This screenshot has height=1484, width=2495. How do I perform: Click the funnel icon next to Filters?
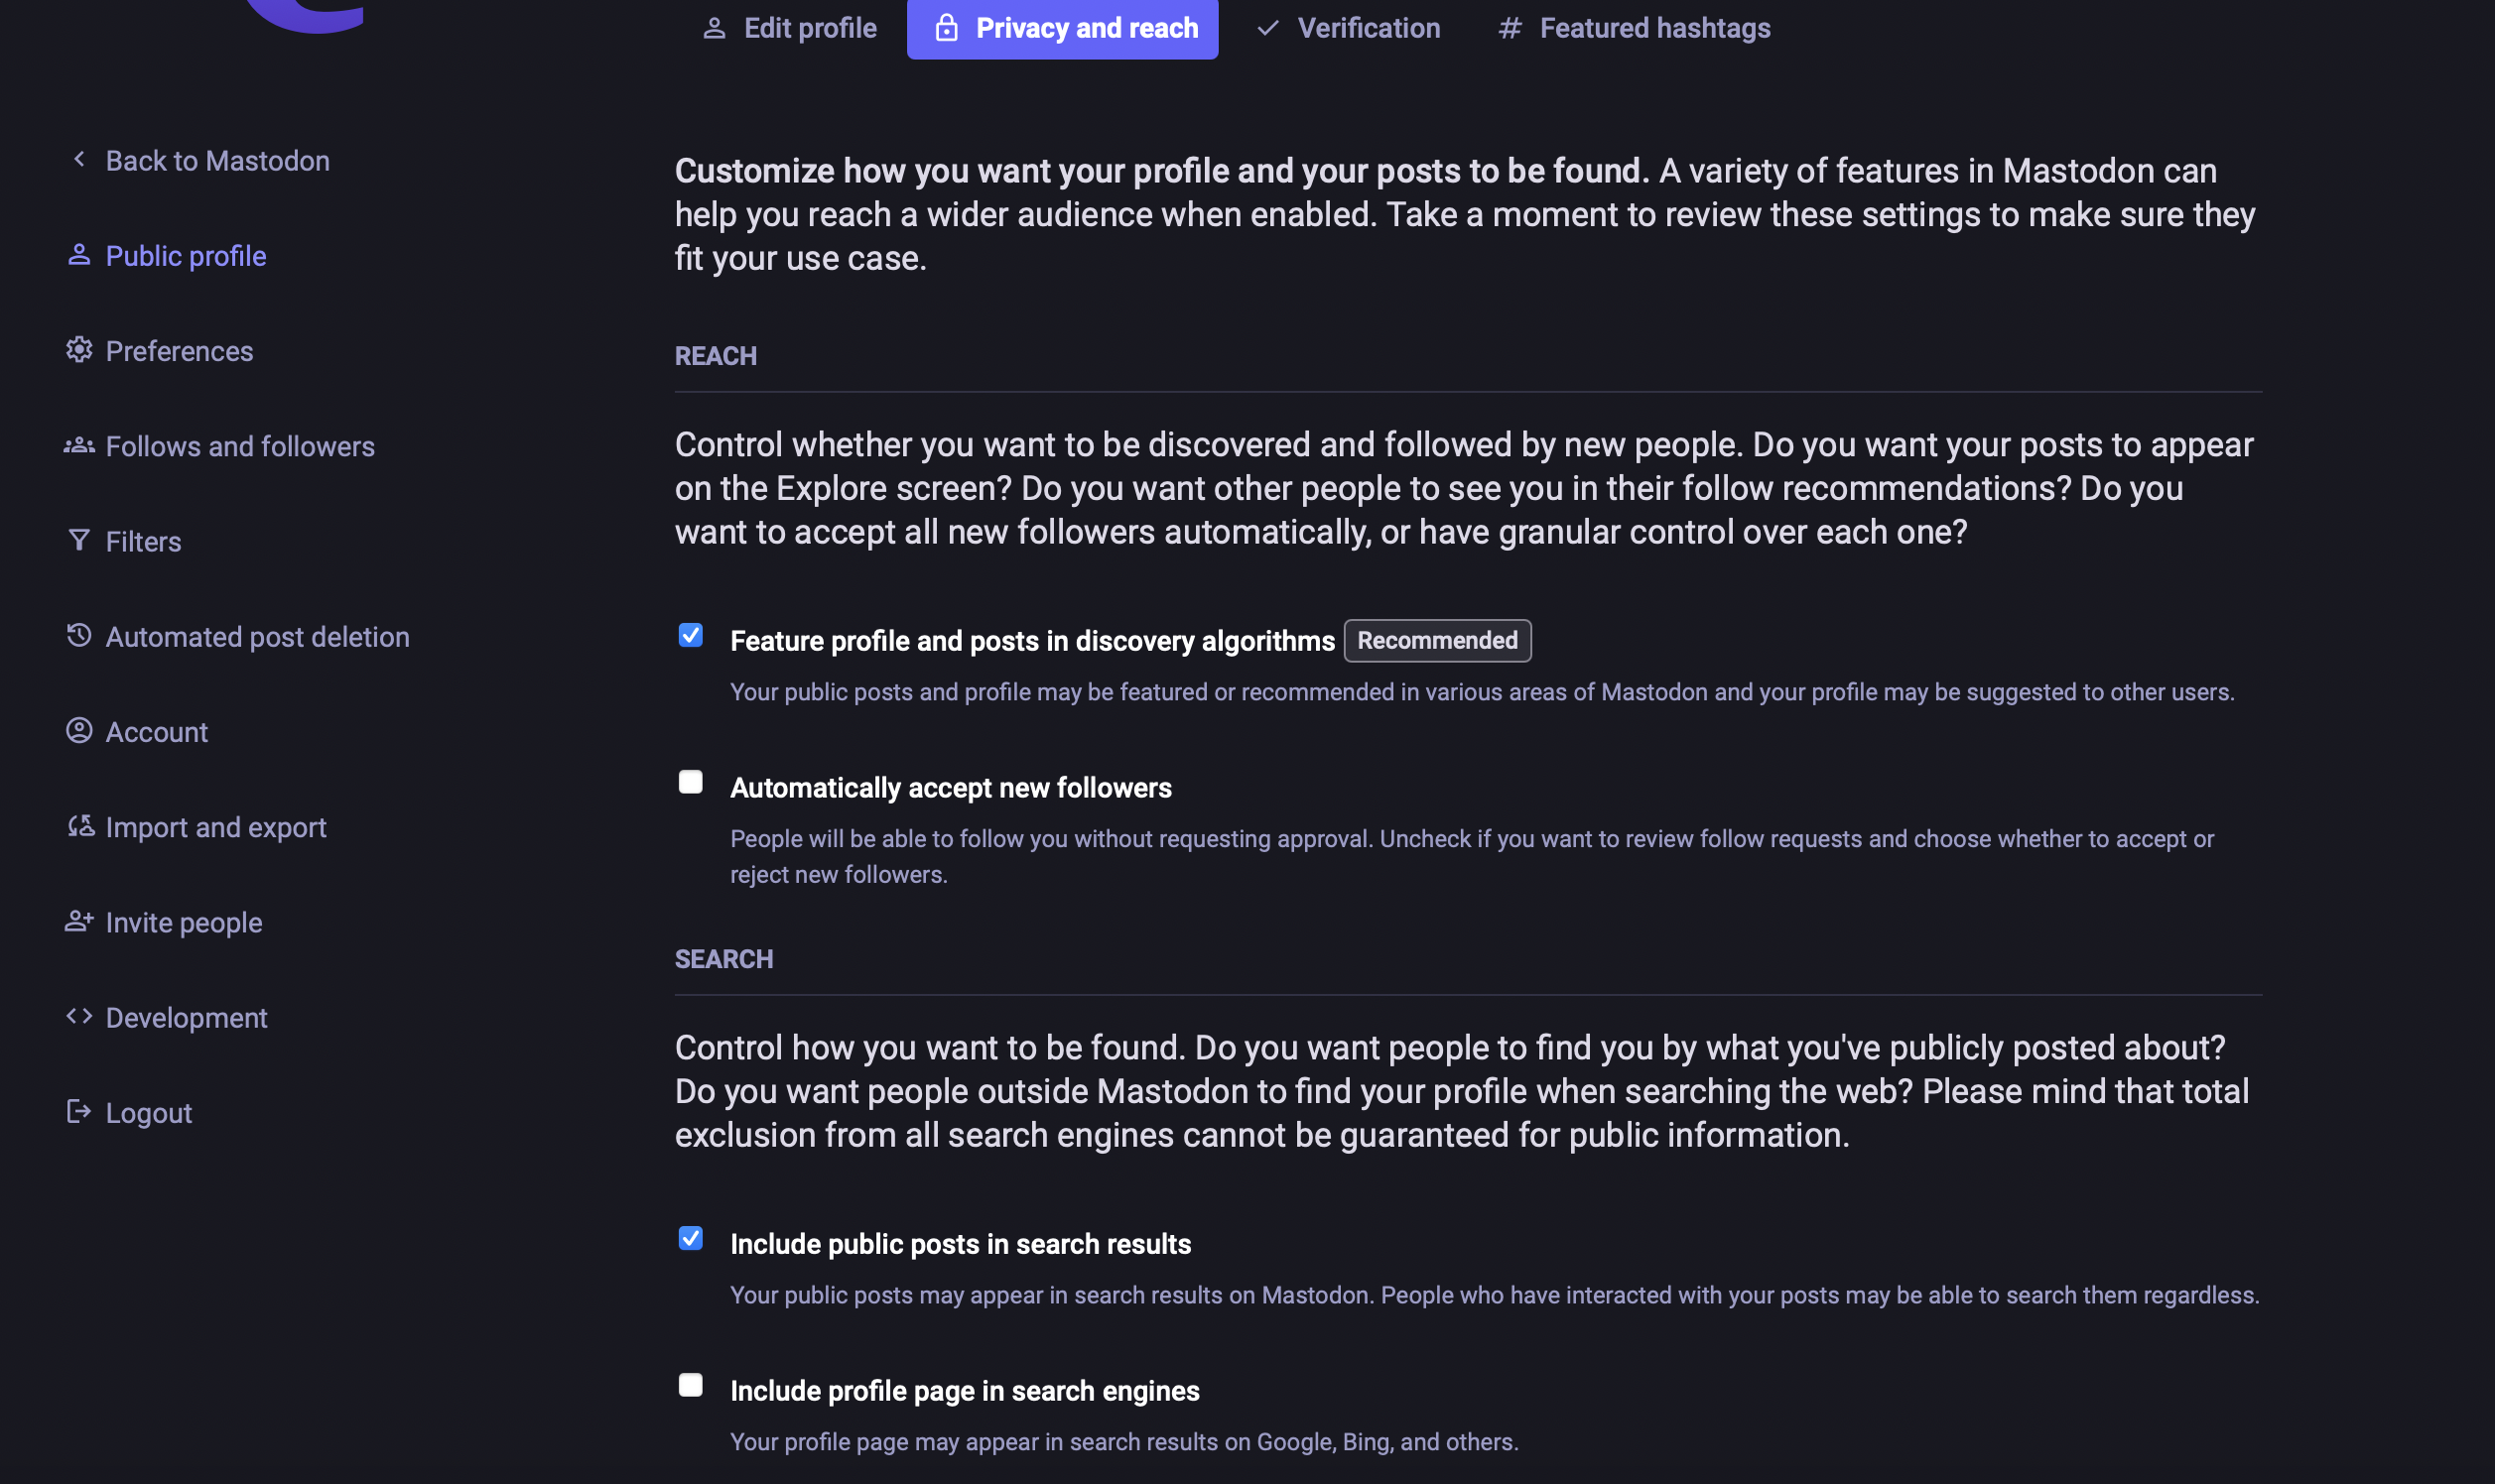79,541
